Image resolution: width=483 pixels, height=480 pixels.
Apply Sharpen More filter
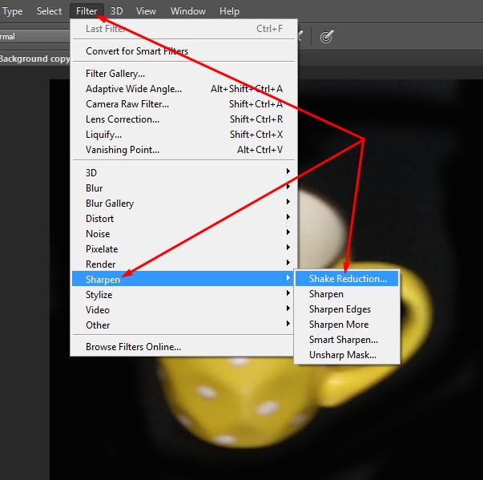tap(347, 324)
